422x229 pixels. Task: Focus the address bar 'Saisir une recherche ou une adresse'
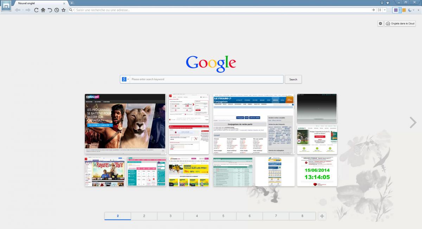(x=223, y=10)
